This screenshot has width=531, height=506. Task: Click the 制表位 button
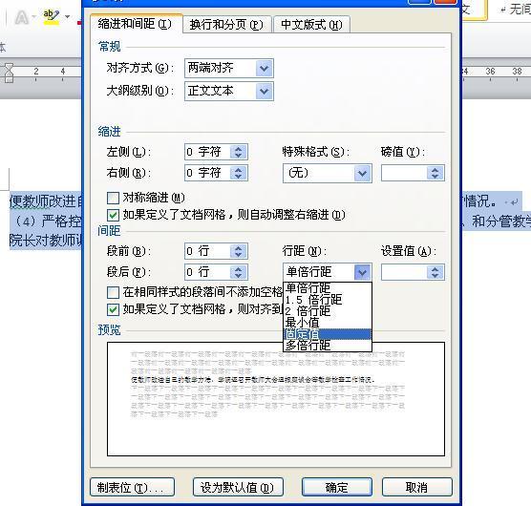133,488
